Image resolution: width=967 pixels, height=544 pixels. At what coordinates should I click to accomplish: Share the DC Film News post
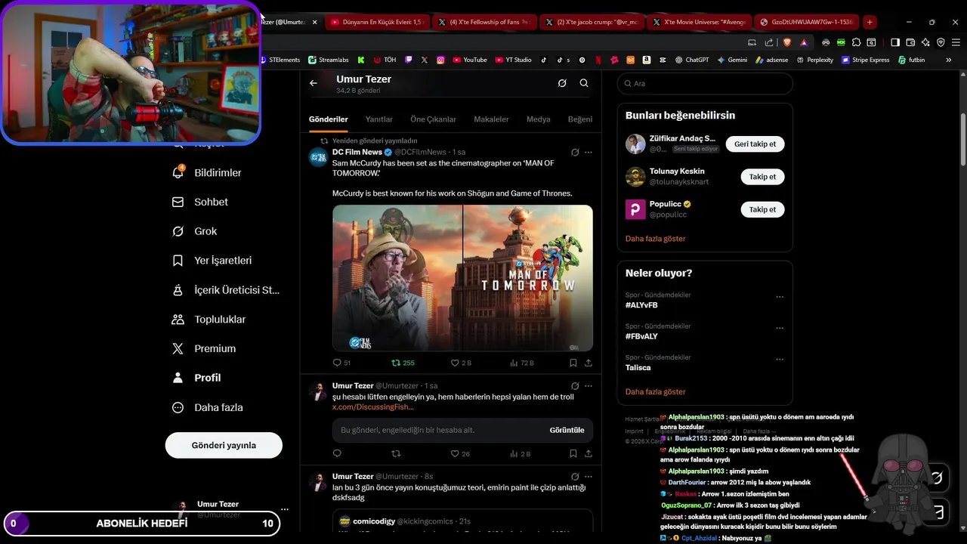coord(589,363)
